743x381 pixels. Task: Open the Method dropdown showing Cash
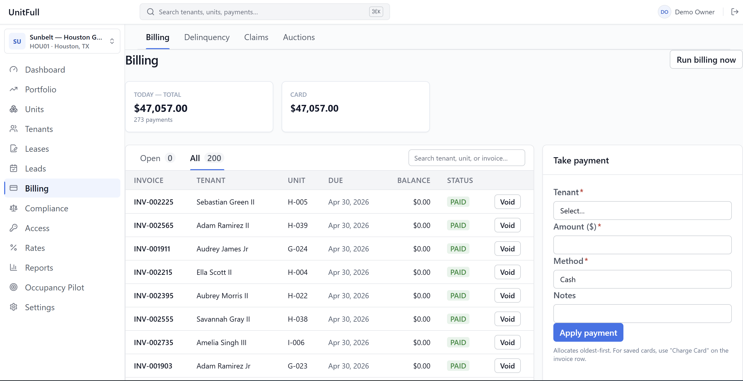tap(642, 279)
